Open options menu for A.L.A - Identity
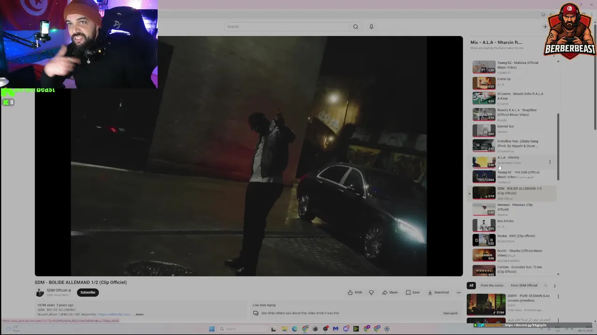The width and height of the screenshot is (597, 335). point(549,162)
